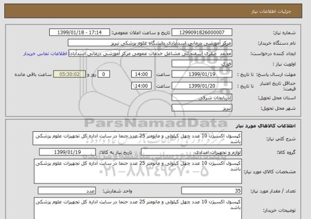The image size is (311, 219).
Task: Click the label حداقل تاریخ اعتبار قیمت
Action: click(278, 86)
